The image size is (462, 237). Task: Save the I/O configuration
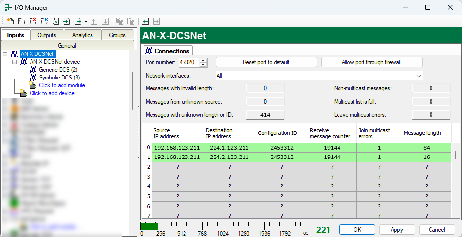pos(56,21)
